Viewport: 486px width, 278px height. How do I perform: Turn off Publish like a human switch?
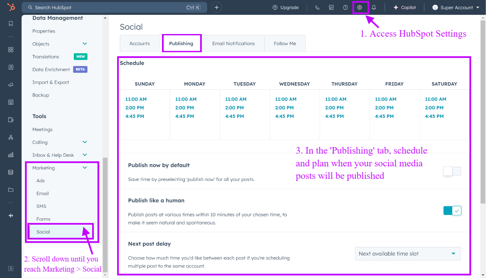(x=452, y=211)
